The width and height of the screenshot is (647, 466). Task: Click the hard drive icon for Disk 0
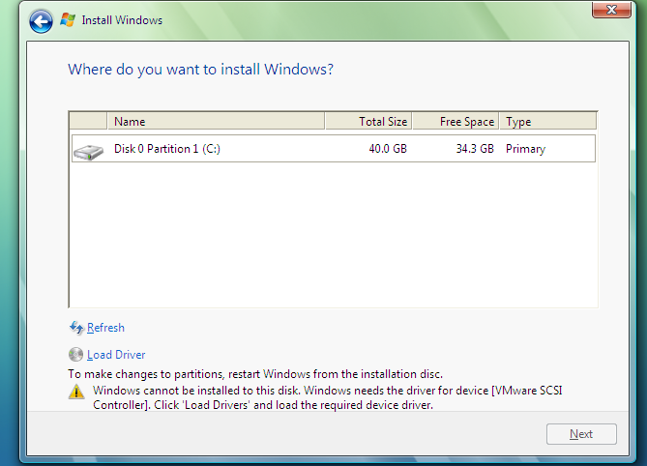pyautogui.click(x=88, y=152)
